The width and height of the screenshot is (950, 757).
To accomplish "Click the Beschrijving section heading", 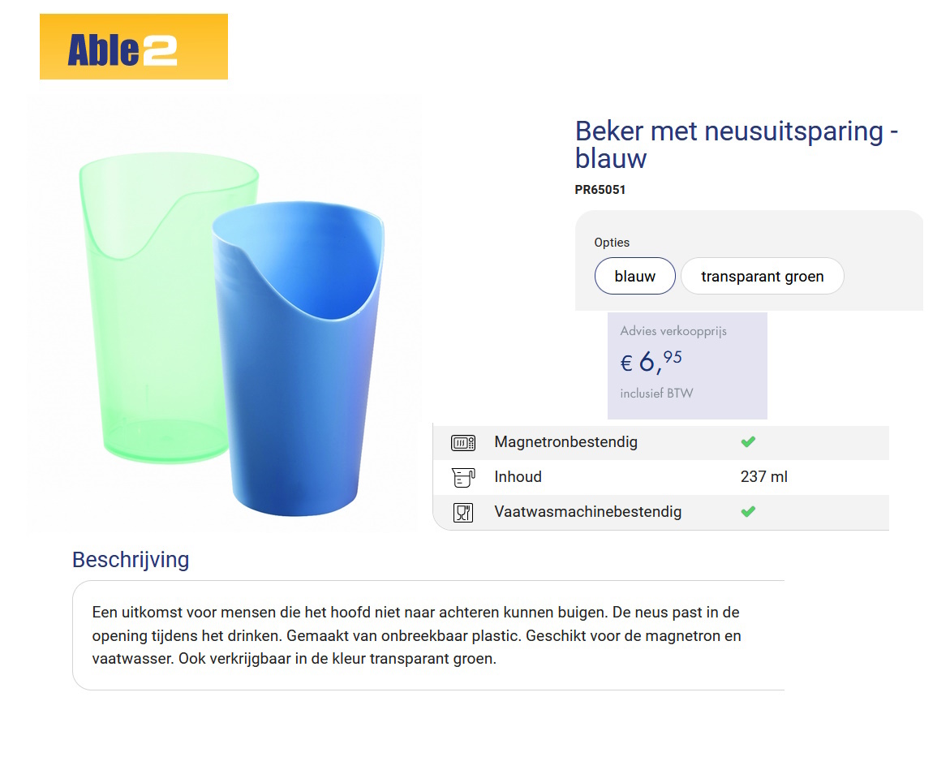I will coord(131,560).
